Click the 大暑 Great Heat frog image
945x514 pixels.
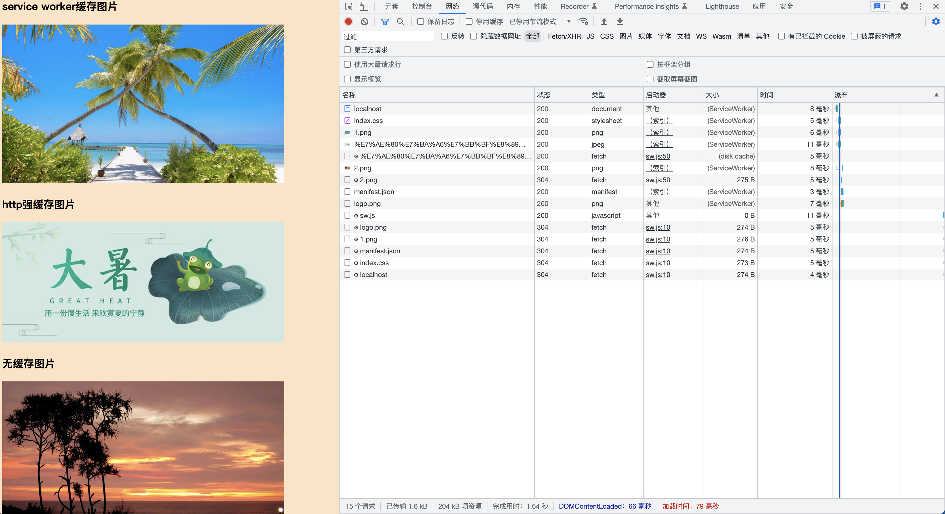tap(143, 282)
